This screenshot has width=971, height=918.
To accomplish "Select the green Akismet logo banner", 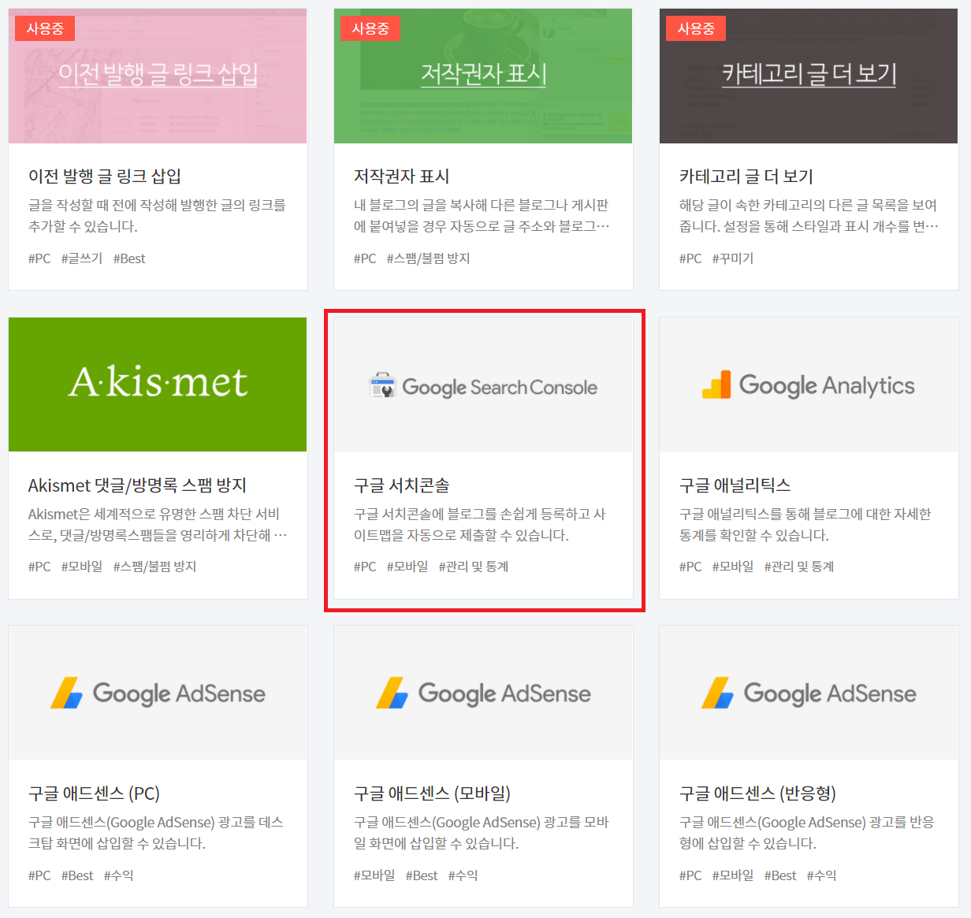I will (x=158, y=385).
